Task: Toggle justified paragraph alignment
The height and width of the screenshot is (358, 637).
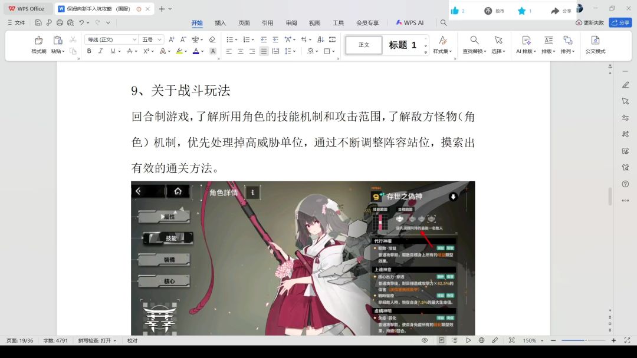Action: point(264,51)
